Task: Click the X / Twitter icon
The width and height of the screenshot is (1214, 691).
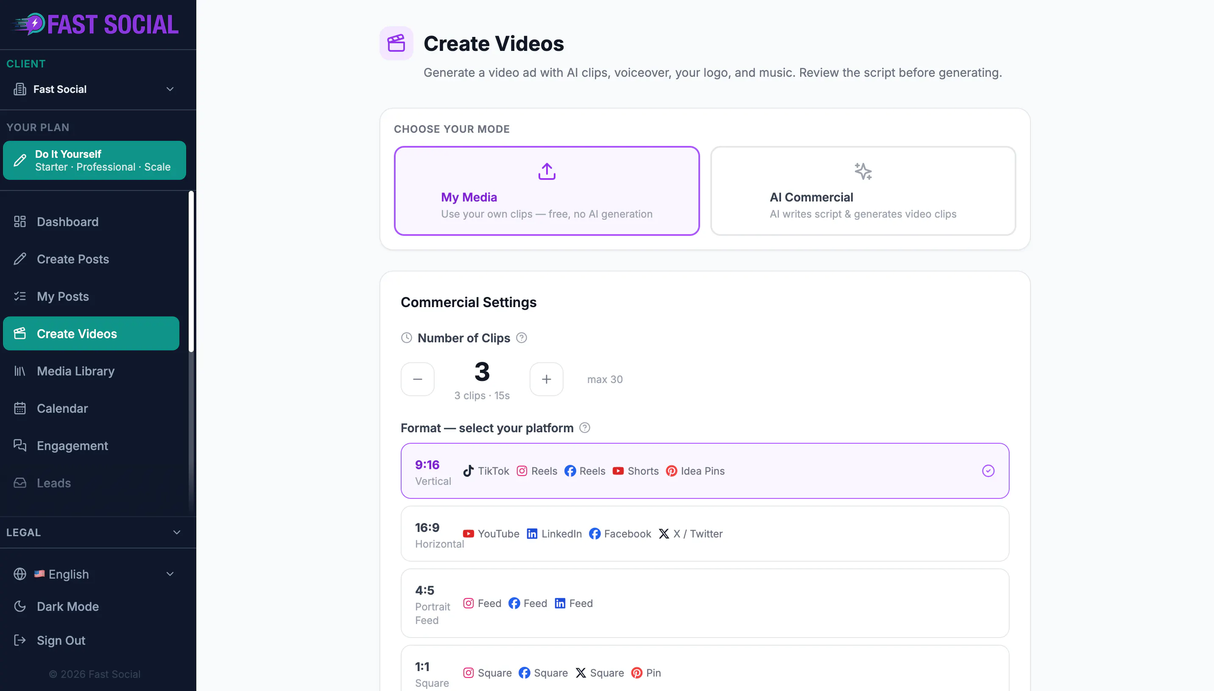Action: pos(664,534)
